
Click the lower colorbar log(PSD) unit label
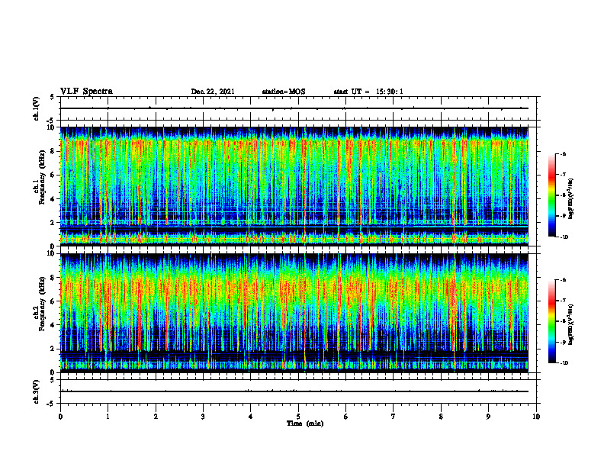(571, 324)
